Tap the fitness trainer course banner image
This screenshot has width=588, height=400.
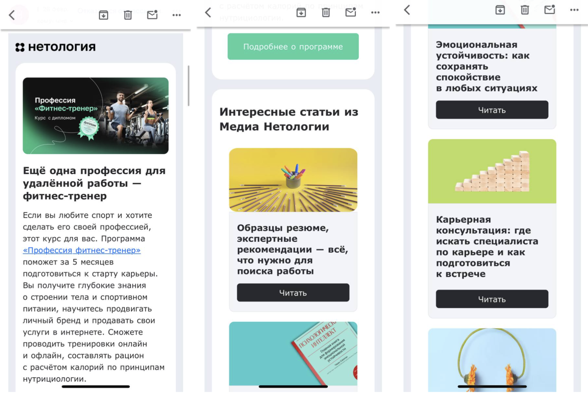pyautogui.click(x=96, y=116)
